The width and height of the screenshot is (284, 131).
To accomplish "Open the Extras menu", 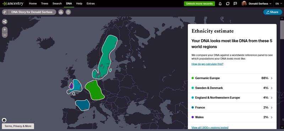I will click(91, 4).
